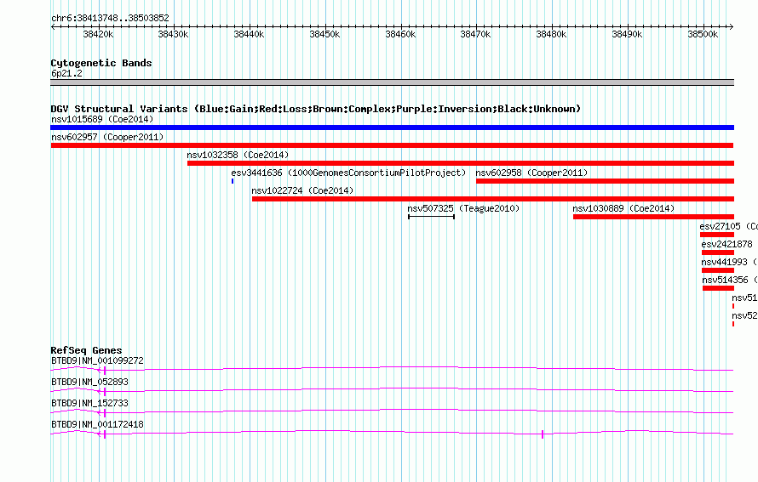
Task: Click the 38470k ruler tick label
Action: 475,34
